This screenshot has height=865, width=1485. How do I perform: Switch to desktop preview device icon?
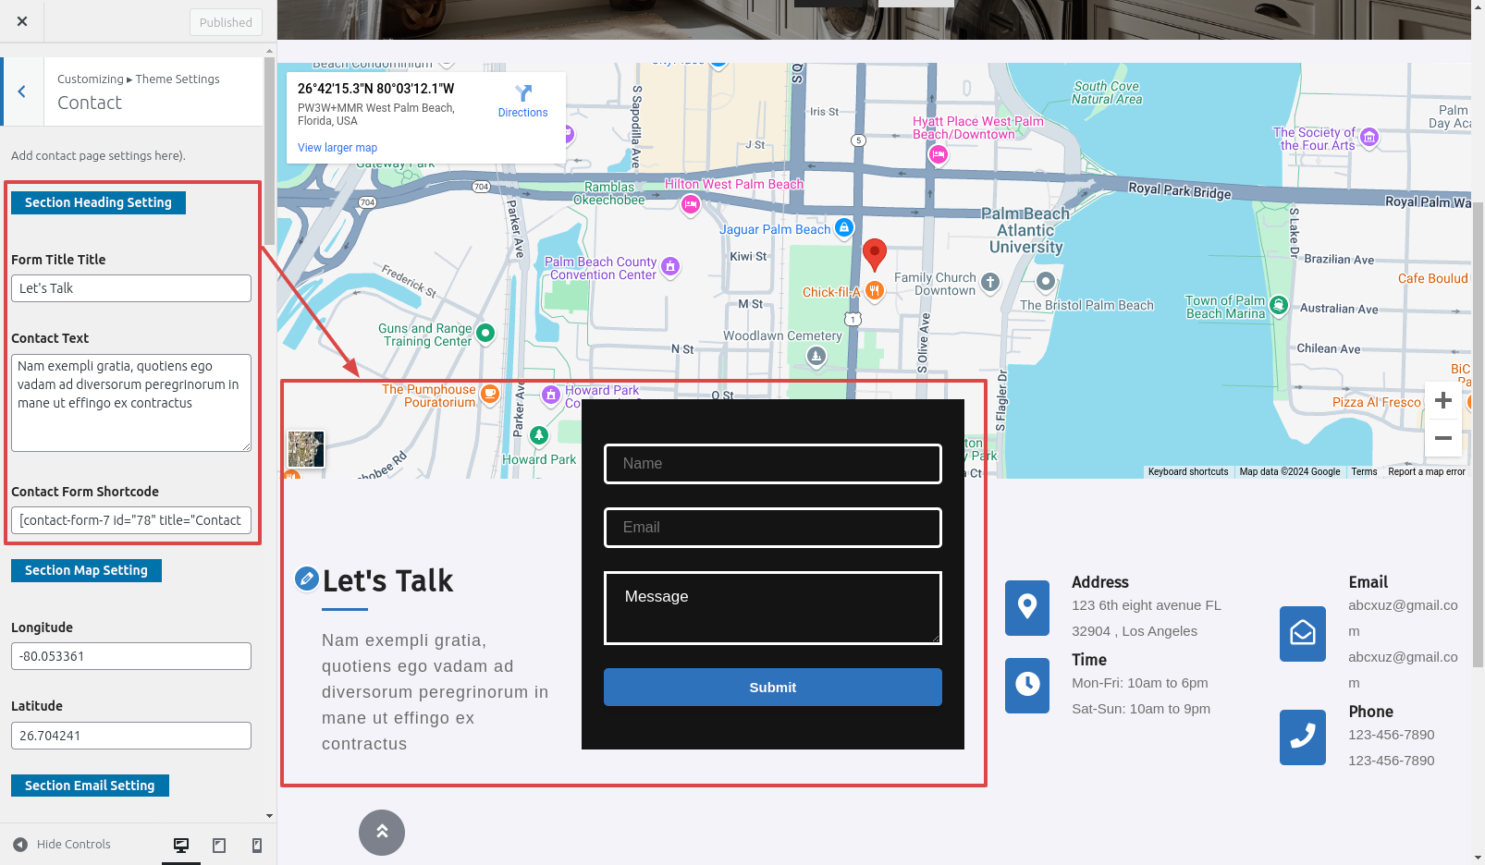point(181,845)
